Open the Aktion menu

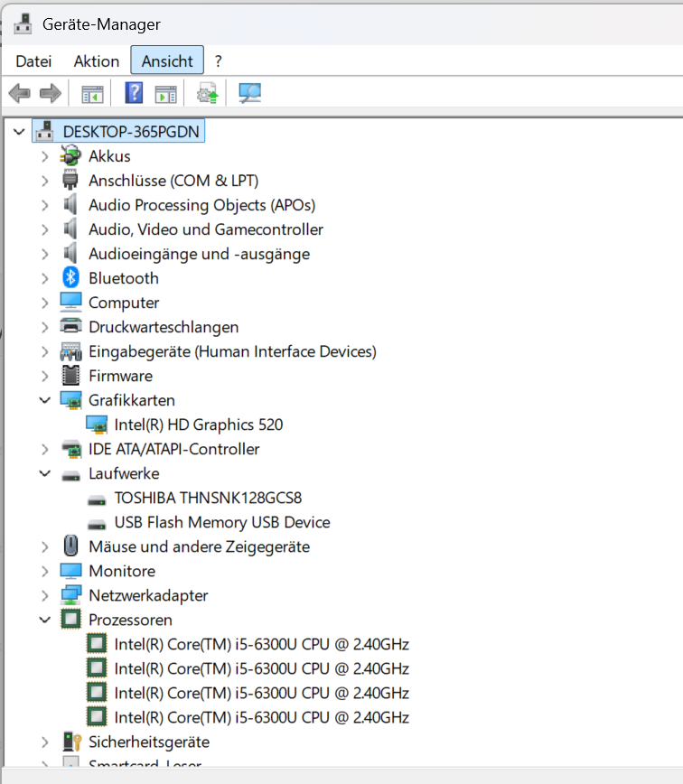pyautogui.click(x=97, y=61)
